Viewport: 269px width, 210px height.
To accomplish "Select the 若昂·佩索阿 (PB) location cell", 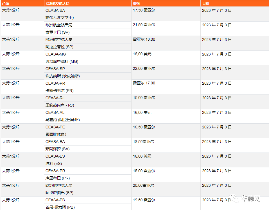I will (x=88, y=207).
